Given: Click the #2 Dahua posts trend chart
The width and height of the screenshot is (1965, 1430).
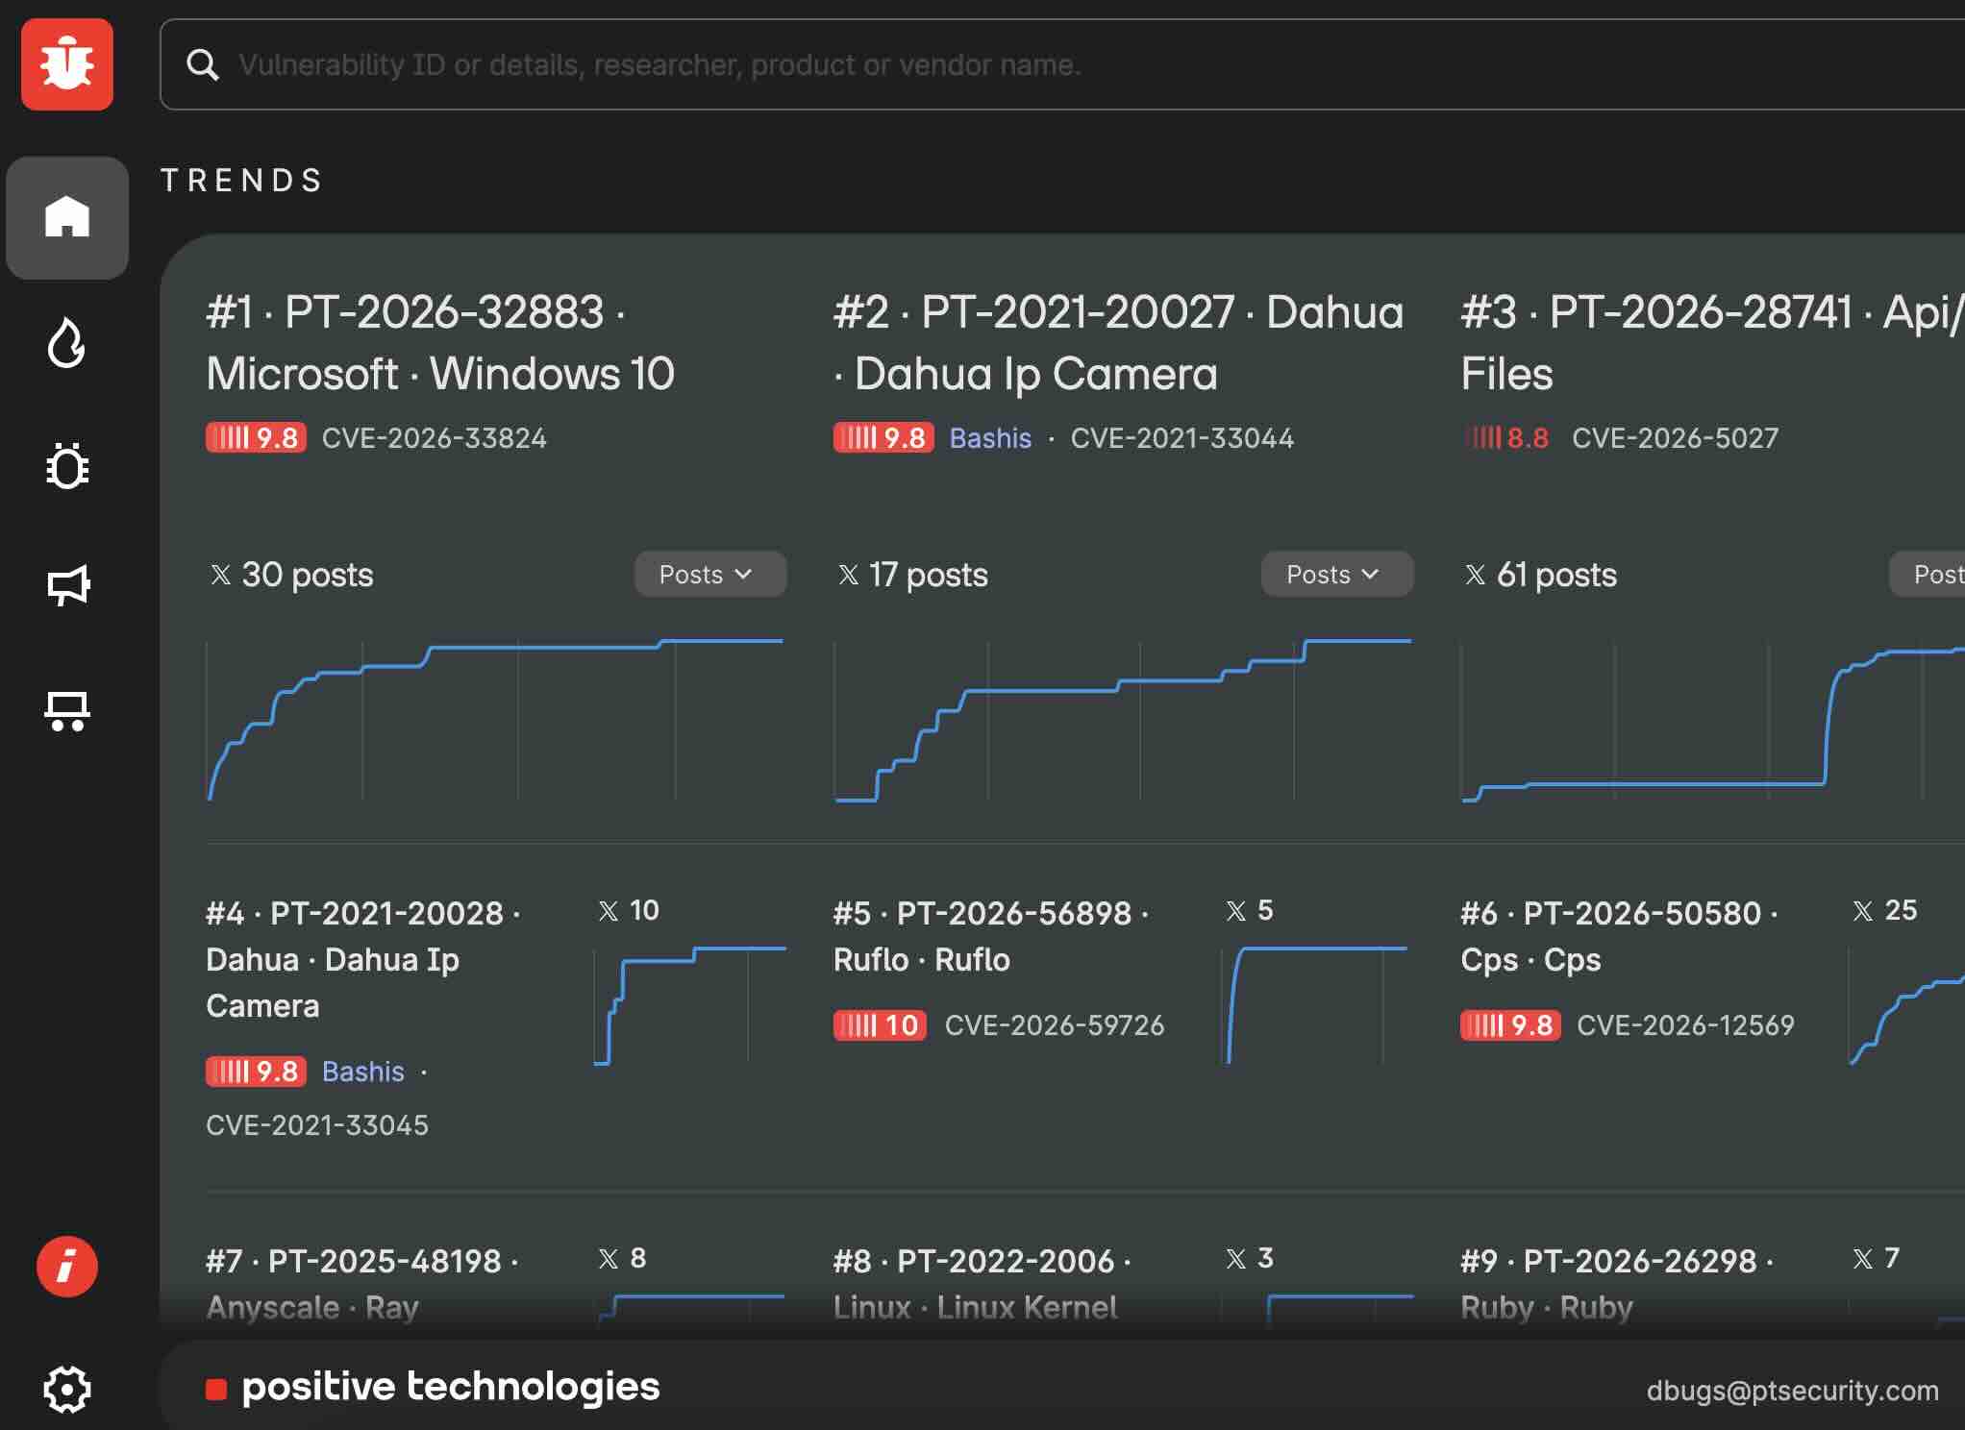Looking at the screenshot, I should [1122, 719].
